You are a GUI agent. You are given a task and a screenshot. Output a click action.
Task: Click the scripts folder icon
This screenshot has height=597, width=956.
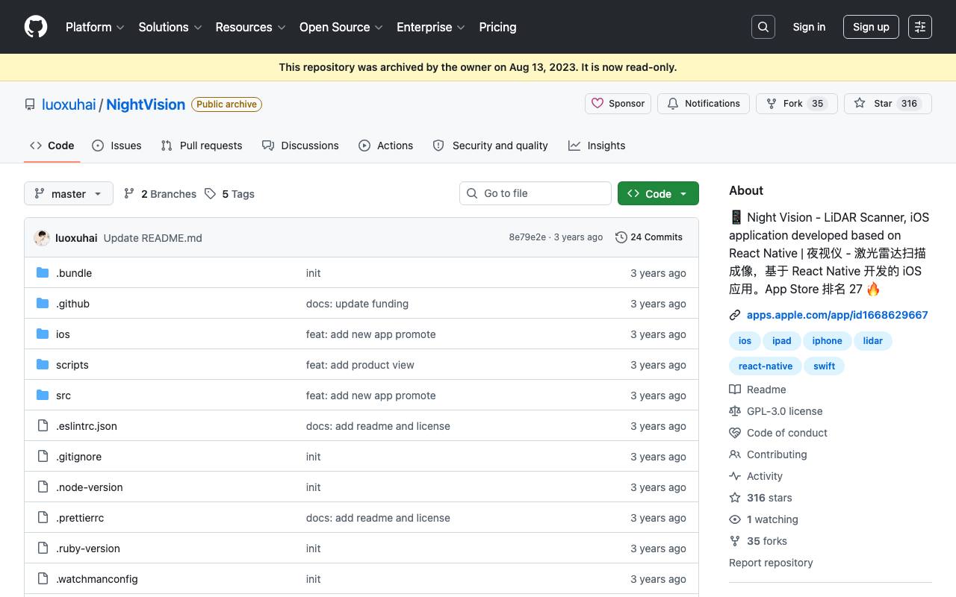tap(43, 365)
